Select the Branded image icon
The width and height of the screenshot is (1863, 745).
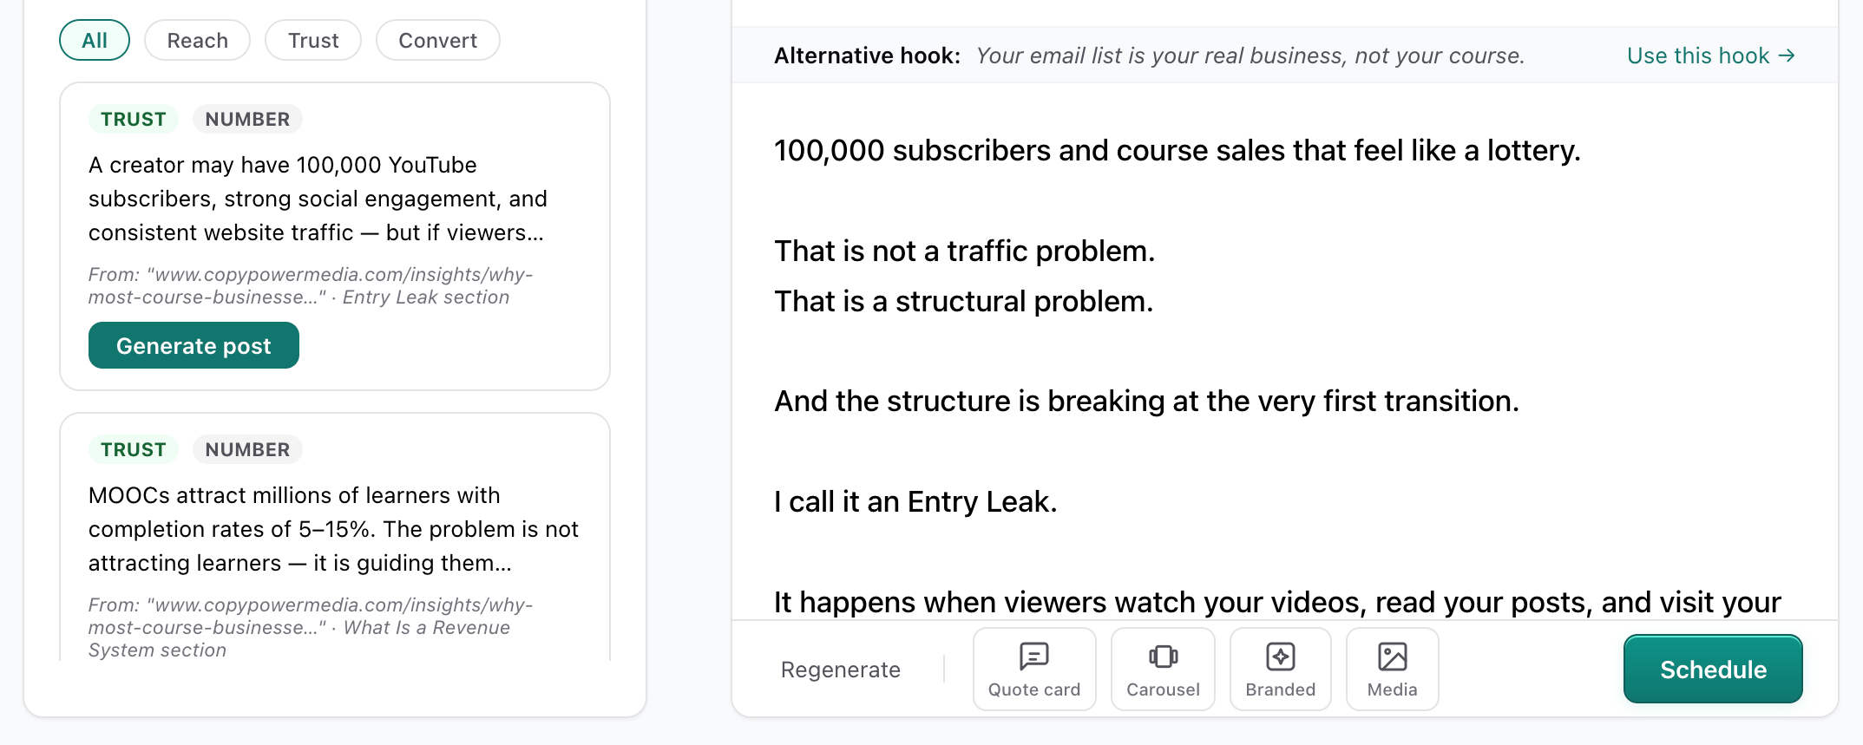[x=1280, y=657]
